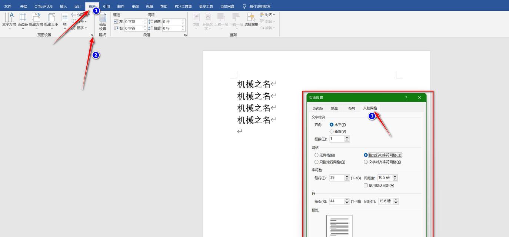Open the 开始 home ribbon tab

tap(24, 6)
